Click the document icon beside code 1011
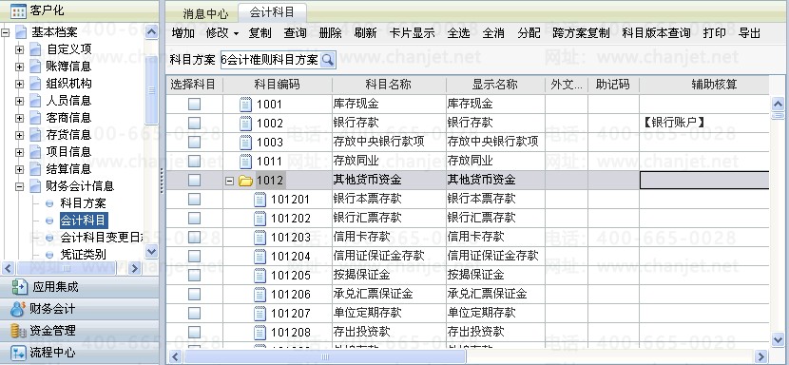Screen dimensions: 789x365 click(x=245, y=161)
